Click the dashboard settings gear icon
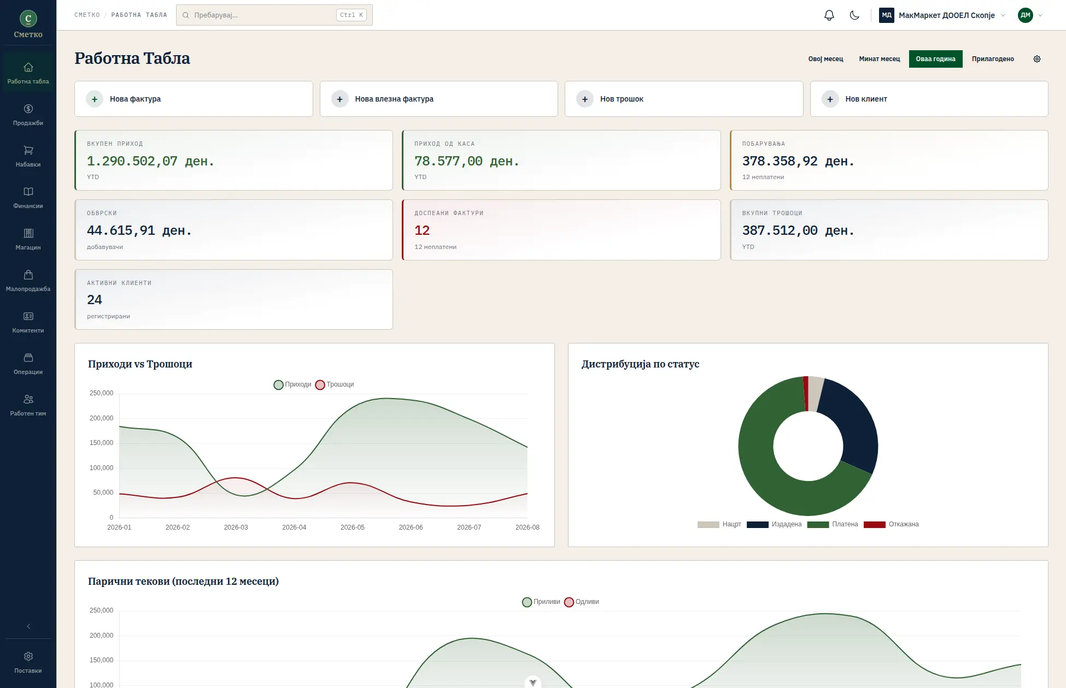Viewport: 1066px width, 688px height. (x=1037, y=59)
